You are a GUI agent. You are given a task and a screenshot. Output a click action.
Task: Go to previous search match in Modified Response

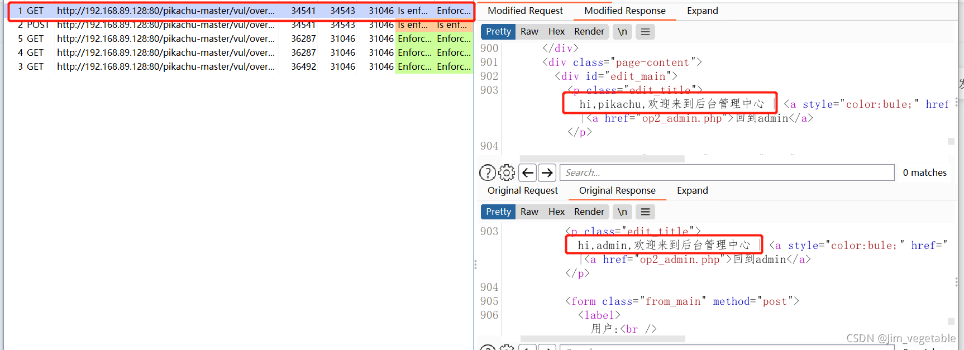point(528,173)
